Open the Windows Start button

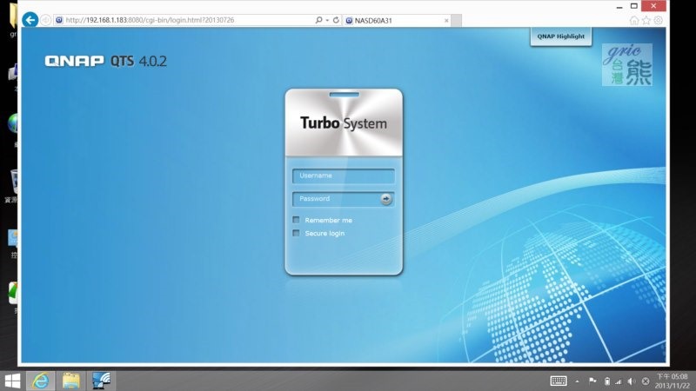pyautogui.click(x=12, y=381)
